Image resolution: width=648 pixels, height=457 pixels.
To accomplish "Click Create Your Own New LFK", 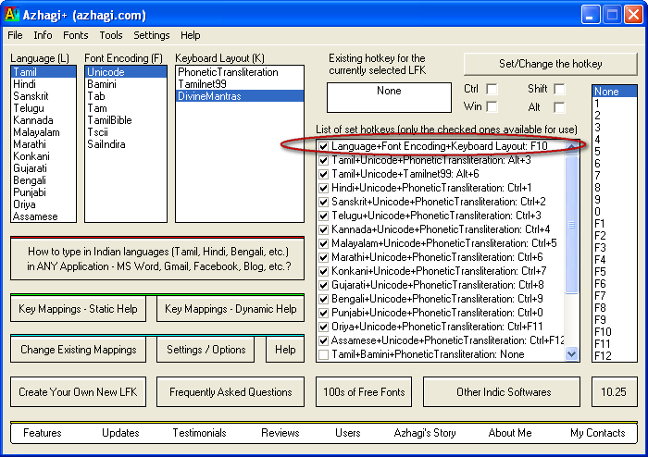I will tap(78, 391).
